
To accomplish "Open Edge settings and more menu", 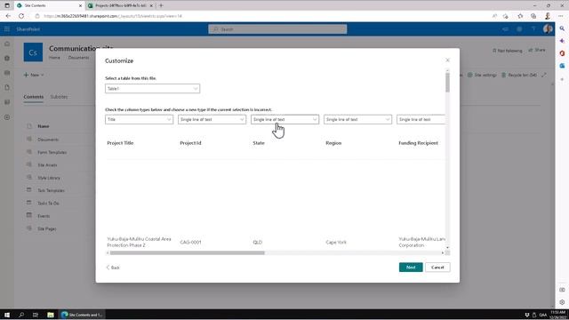I will click(561, 16).
